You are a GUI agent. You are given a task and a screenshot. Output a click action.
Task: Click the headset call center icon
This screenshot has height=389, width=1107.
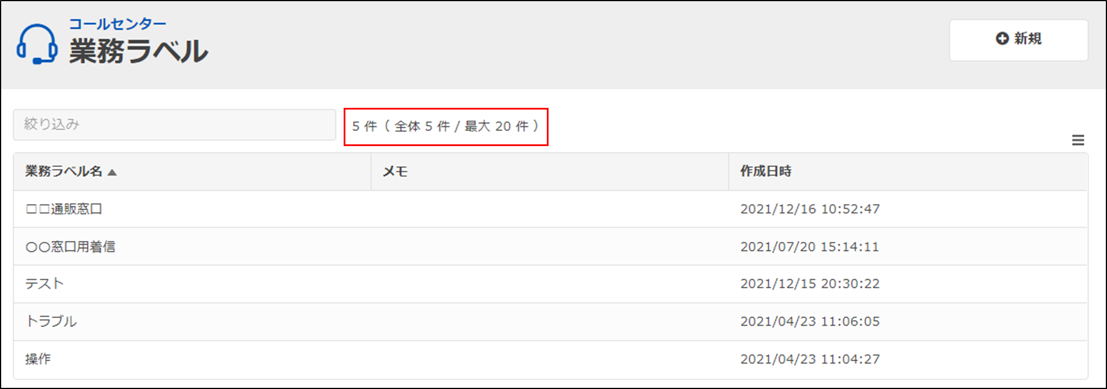pyautogui.click(x=37, y=44)
